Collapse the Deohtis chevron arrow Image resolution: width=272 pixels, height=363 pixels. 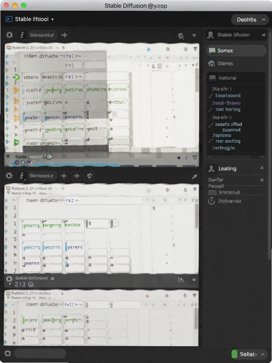[x=264, y=20]
